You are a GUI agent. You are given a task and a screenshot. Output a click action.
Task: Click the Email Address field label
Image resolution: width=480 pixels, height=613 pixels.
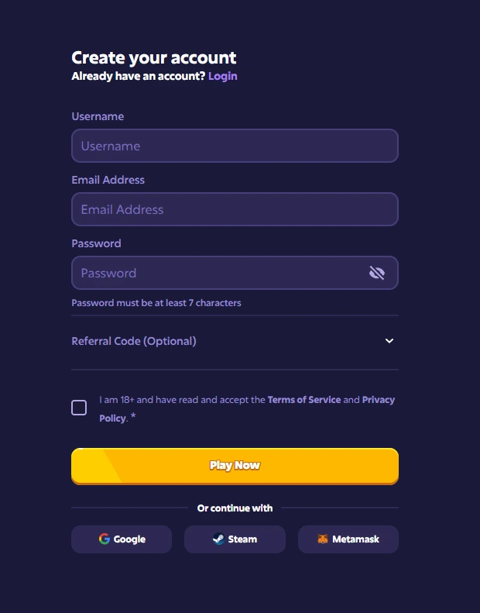click(x=108, y=180)
